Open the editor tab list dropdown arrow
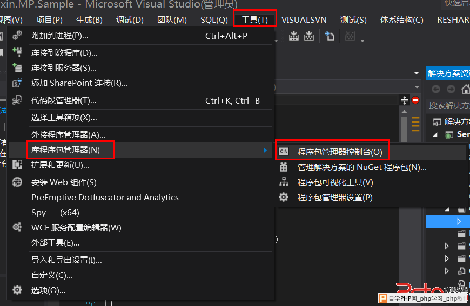 tap(417, 73)
